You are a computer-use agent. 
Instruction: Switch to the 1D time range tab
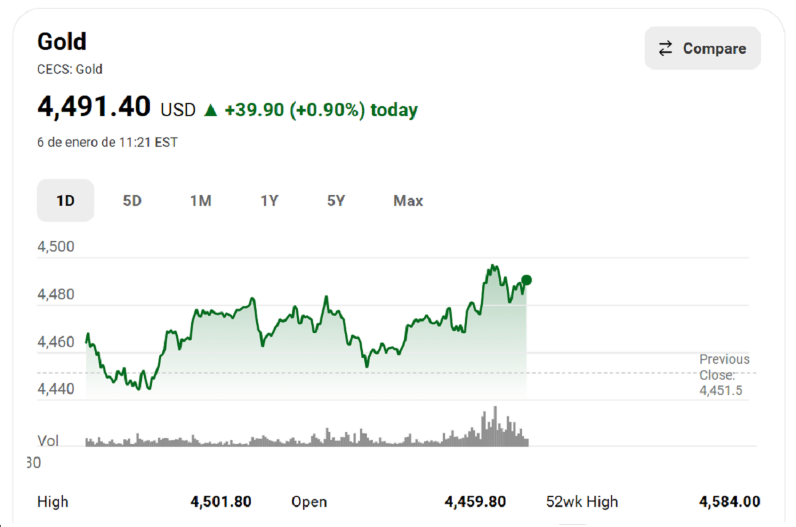tap(65, 200)
